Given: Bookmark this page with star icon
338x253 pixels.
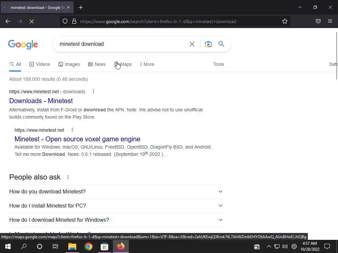Looking at the screenshot, I should coord(285,21).
